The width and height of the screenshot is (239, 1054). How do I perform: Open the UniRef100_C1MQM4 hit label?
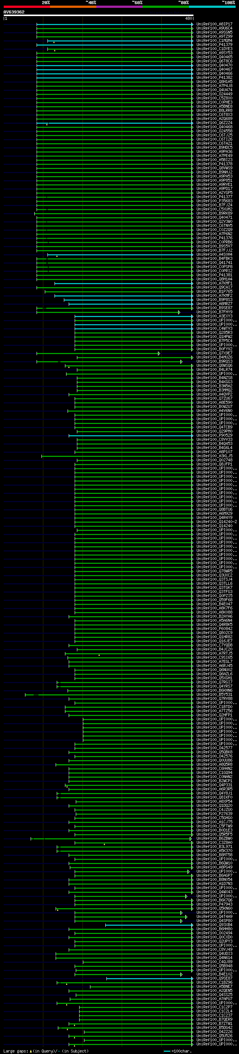(214, 40)
